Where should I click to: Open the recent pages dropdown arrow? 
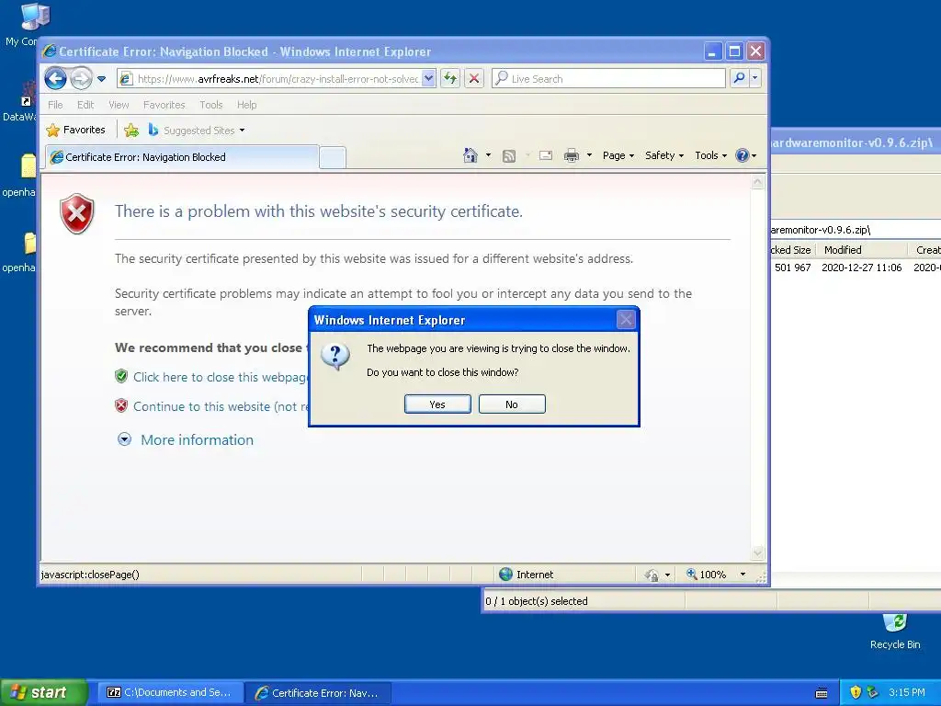point(101,79)
